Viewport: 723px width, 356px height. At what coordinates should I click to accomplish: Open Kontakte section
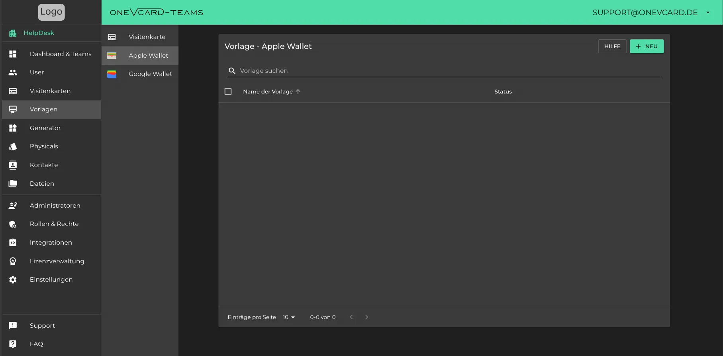51,165
